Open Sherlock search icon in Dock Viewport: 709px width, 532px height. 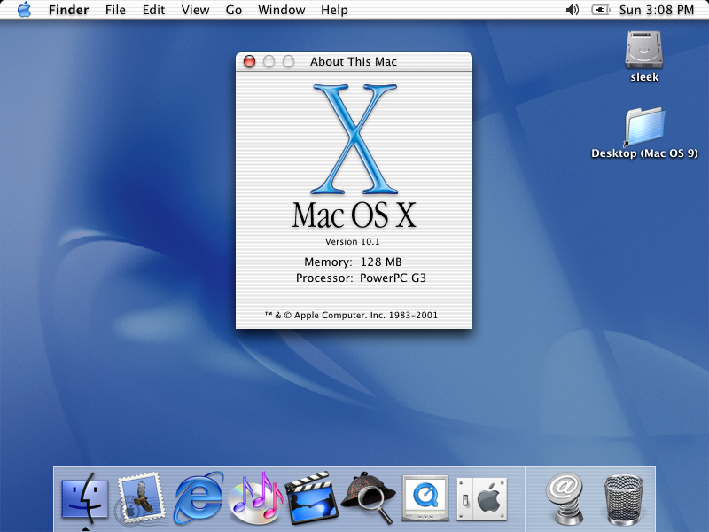369,497
